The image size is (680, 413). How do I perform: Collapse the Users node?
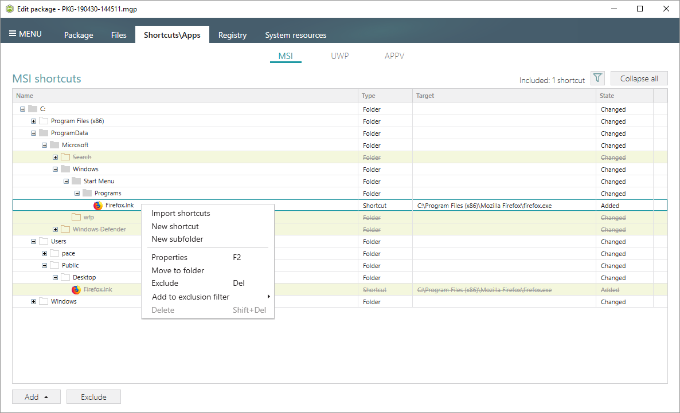[33, 241]
